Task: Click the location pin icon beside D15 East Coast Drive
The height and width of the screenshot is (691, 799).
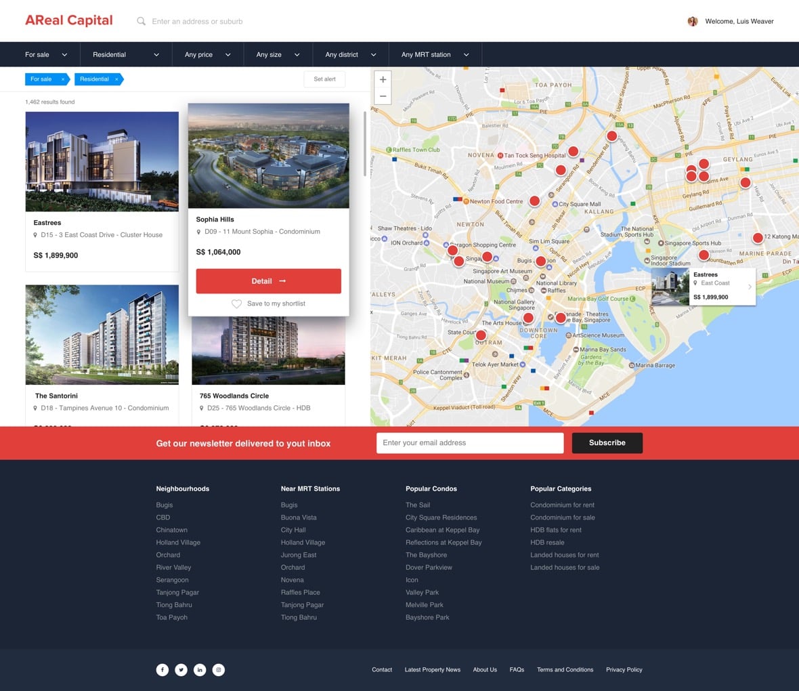Action: coord(35,235)
